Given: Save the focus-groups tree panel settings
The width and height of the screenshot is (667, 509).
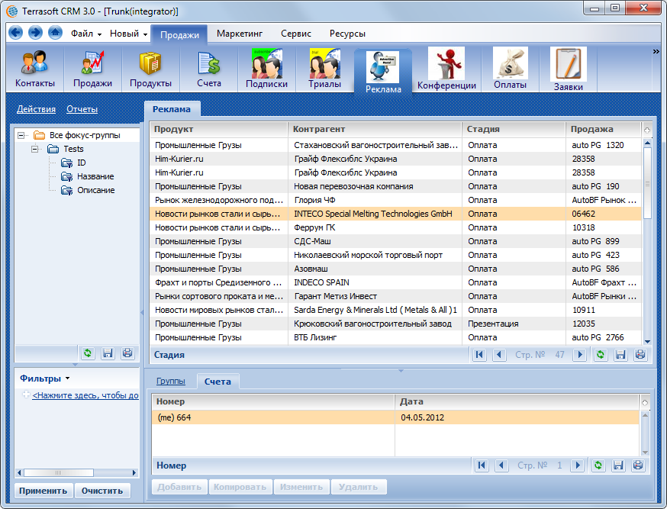Looking at the screenshot, I should [x=108, y=353].
